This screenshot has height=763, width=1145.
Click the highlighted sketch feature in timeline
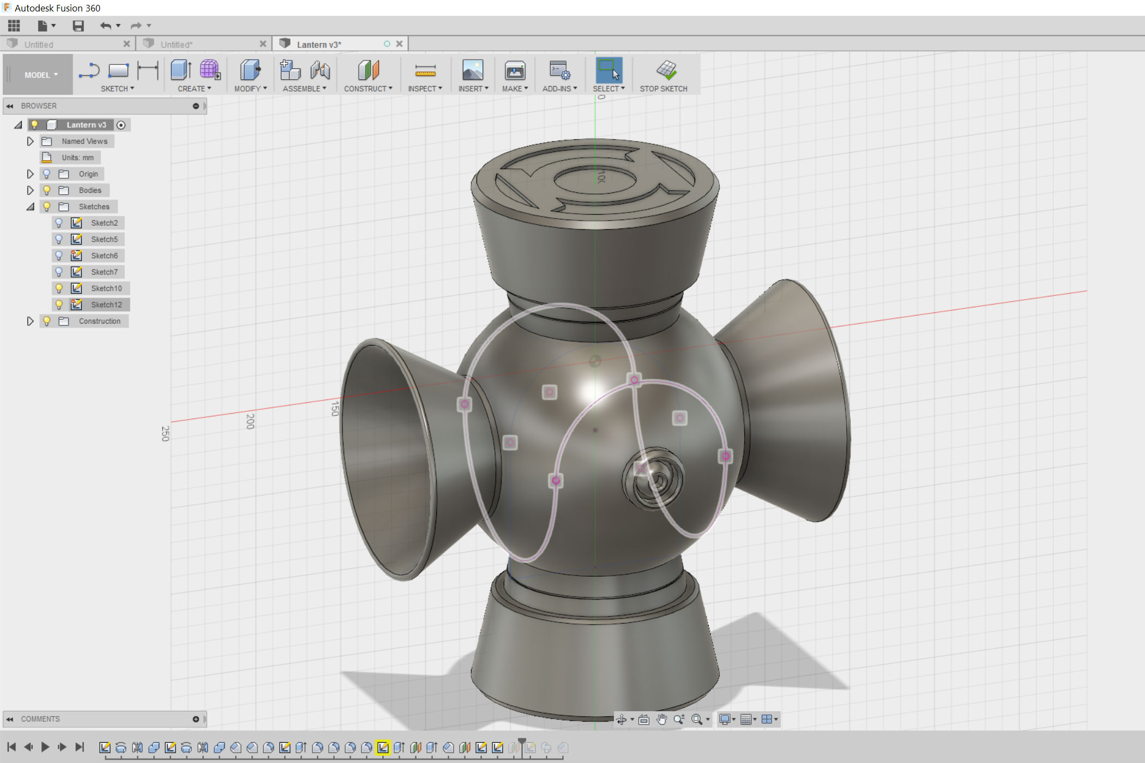[383, 748]
